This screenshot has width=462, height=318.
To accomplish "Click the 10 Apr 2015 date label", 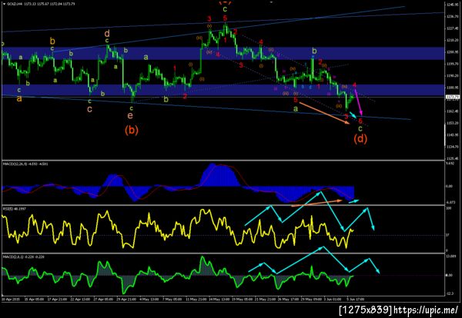I will [x=12, y=300].
